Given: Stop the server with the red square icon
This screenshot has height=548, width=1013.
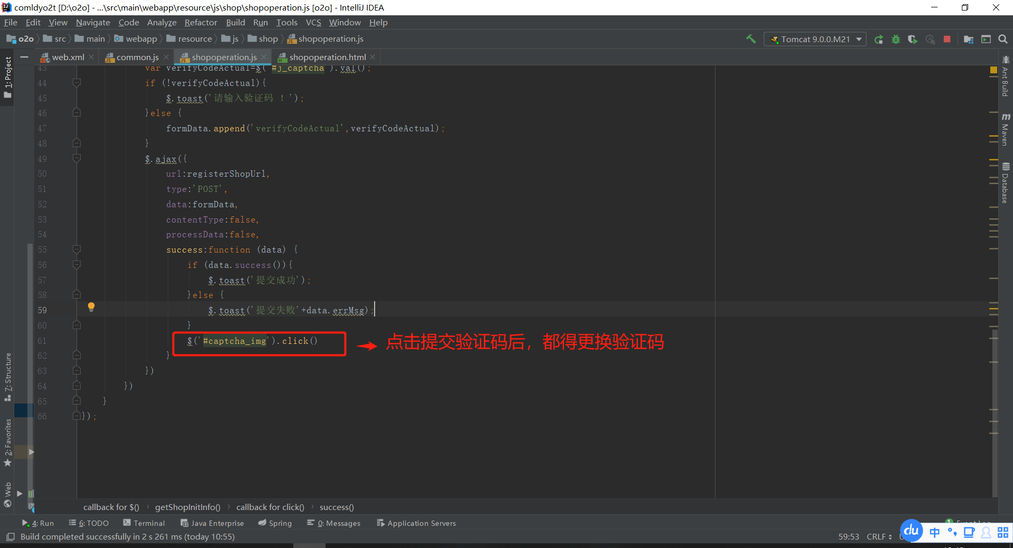Looking at the screenshot, I should pos(947,39).
